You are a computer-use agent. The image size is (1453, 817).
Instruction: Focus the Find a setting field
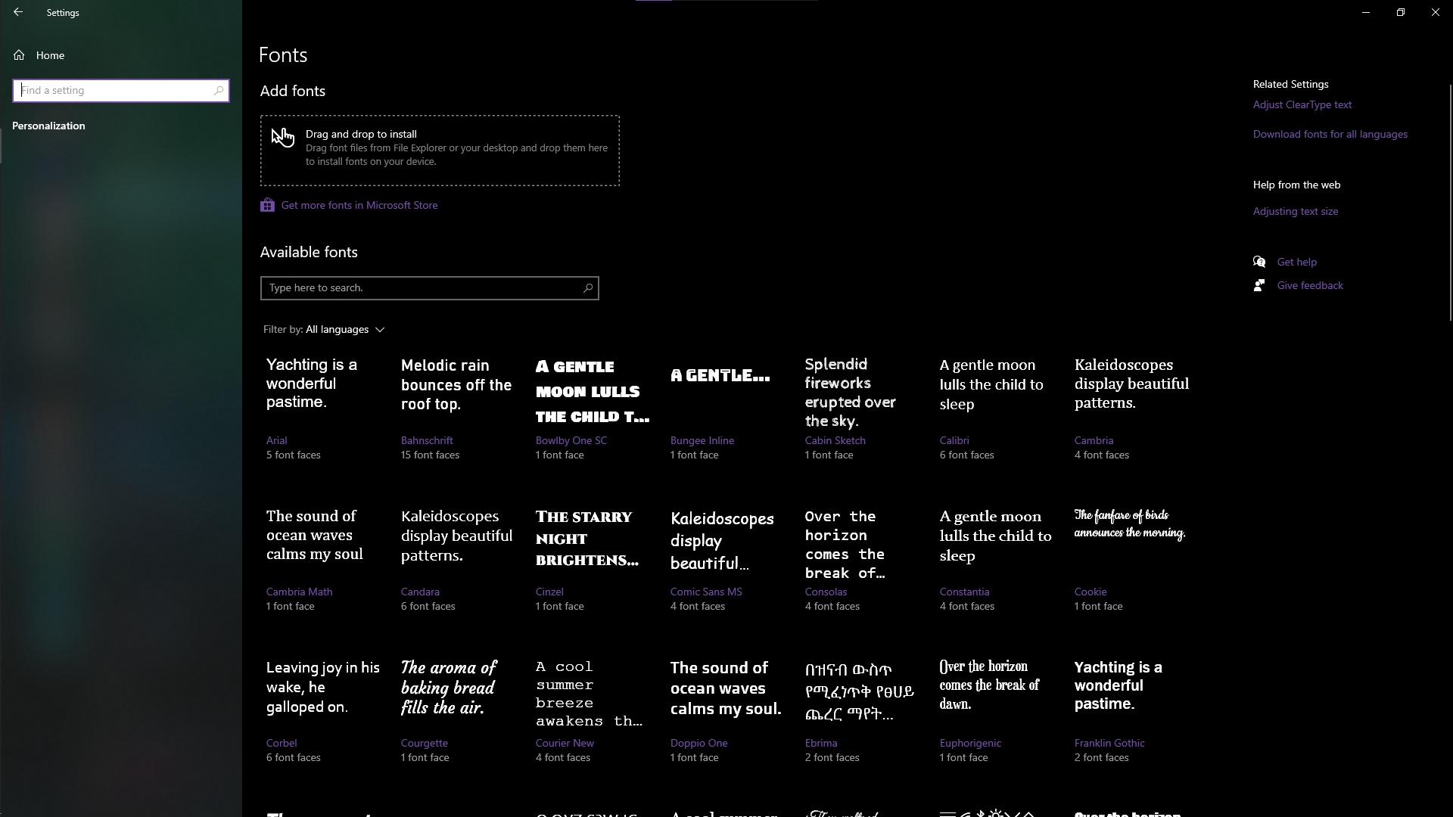121,91
